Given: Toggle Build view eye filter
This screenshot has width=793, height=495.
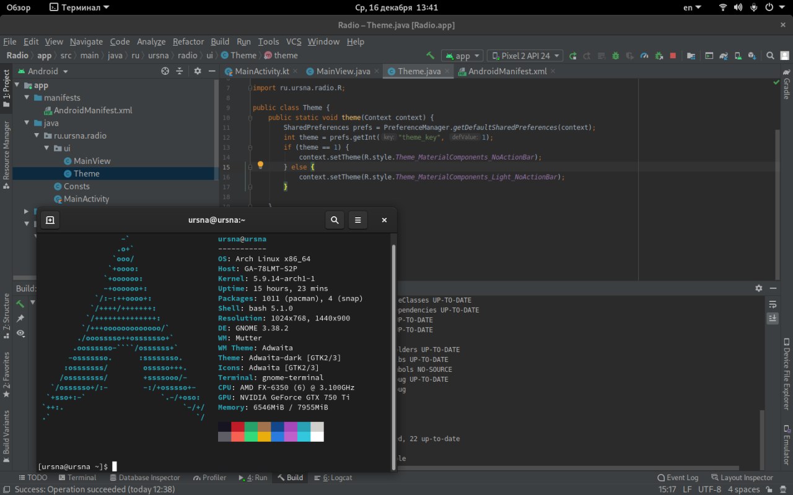Looking at the screenshot, I should click(x=20, y=334).
